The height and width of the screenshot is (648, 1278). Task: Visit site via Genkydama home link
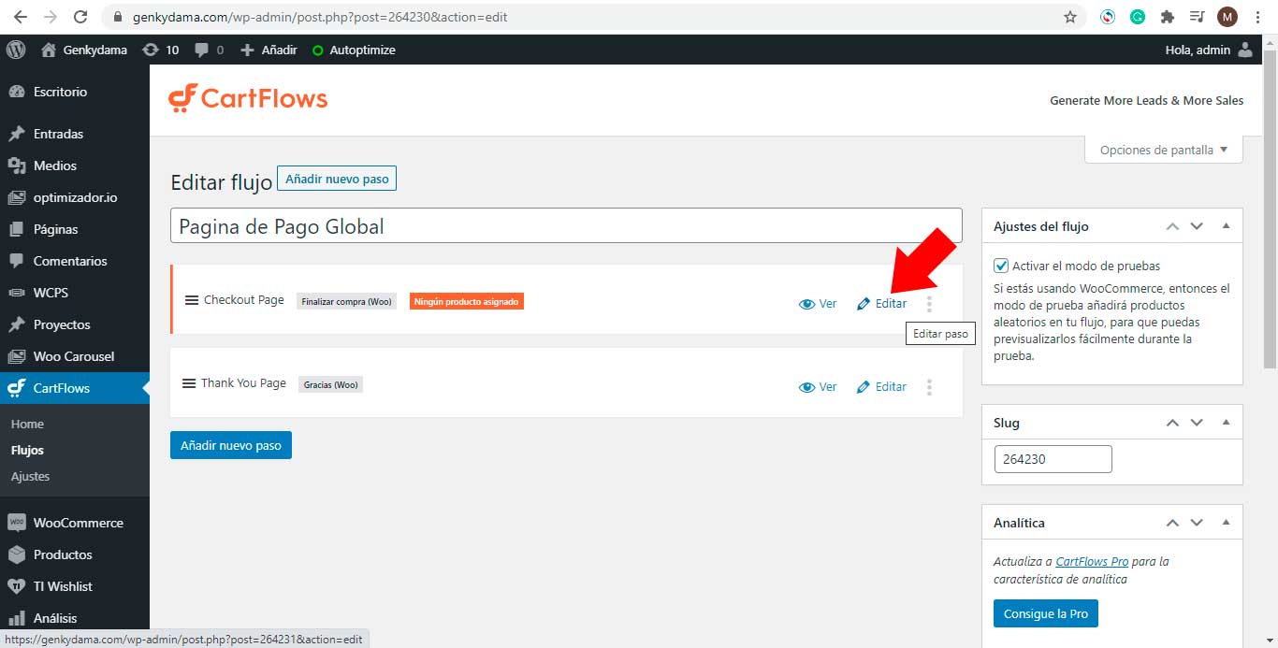tap(84, 50)
